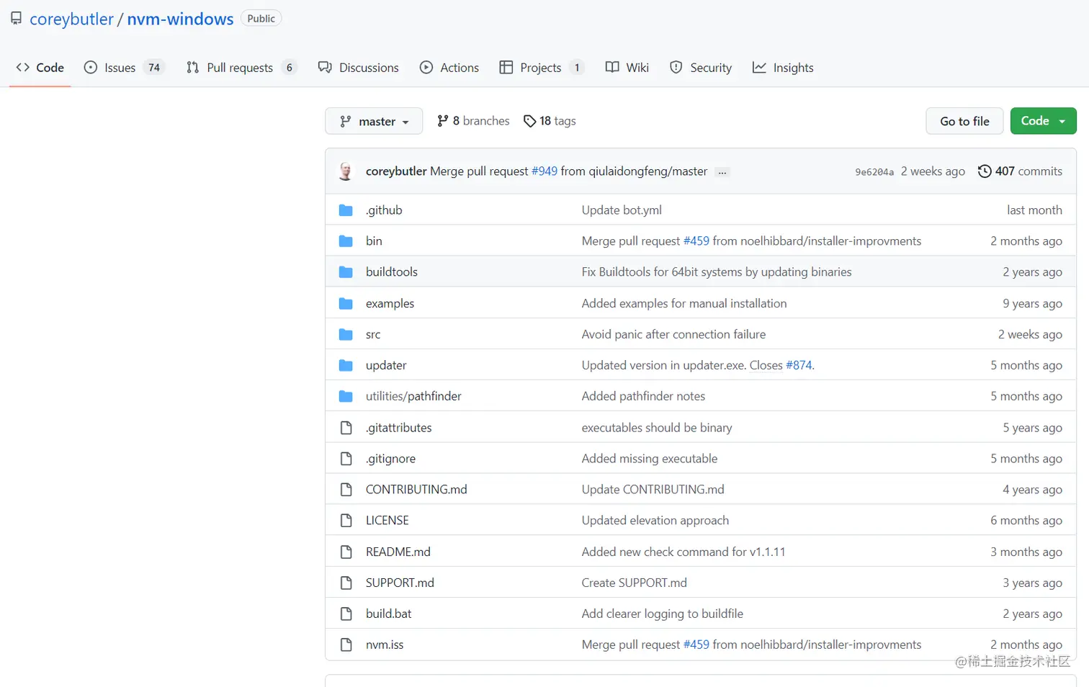This screenshot has width=1089, height=687.
Task: View the 18 tags link
Action: point(550,121)
